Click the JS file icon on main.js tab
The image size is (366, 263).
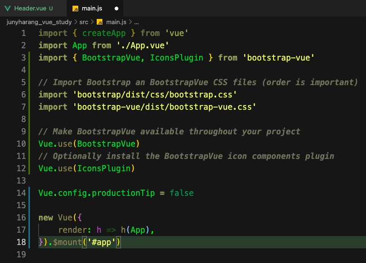(75, 9)
